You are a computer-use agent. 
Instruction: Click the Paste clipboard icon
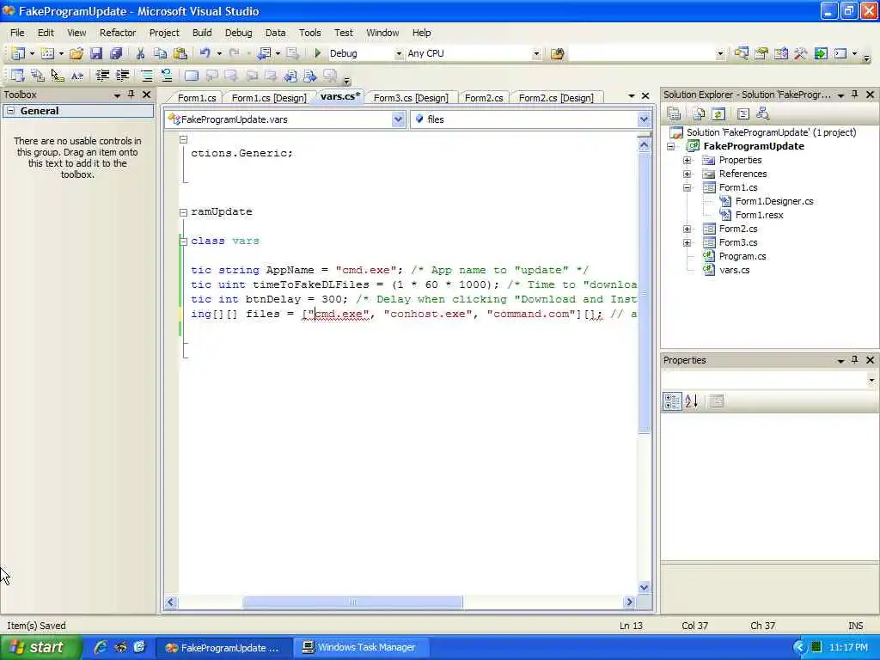180,53
